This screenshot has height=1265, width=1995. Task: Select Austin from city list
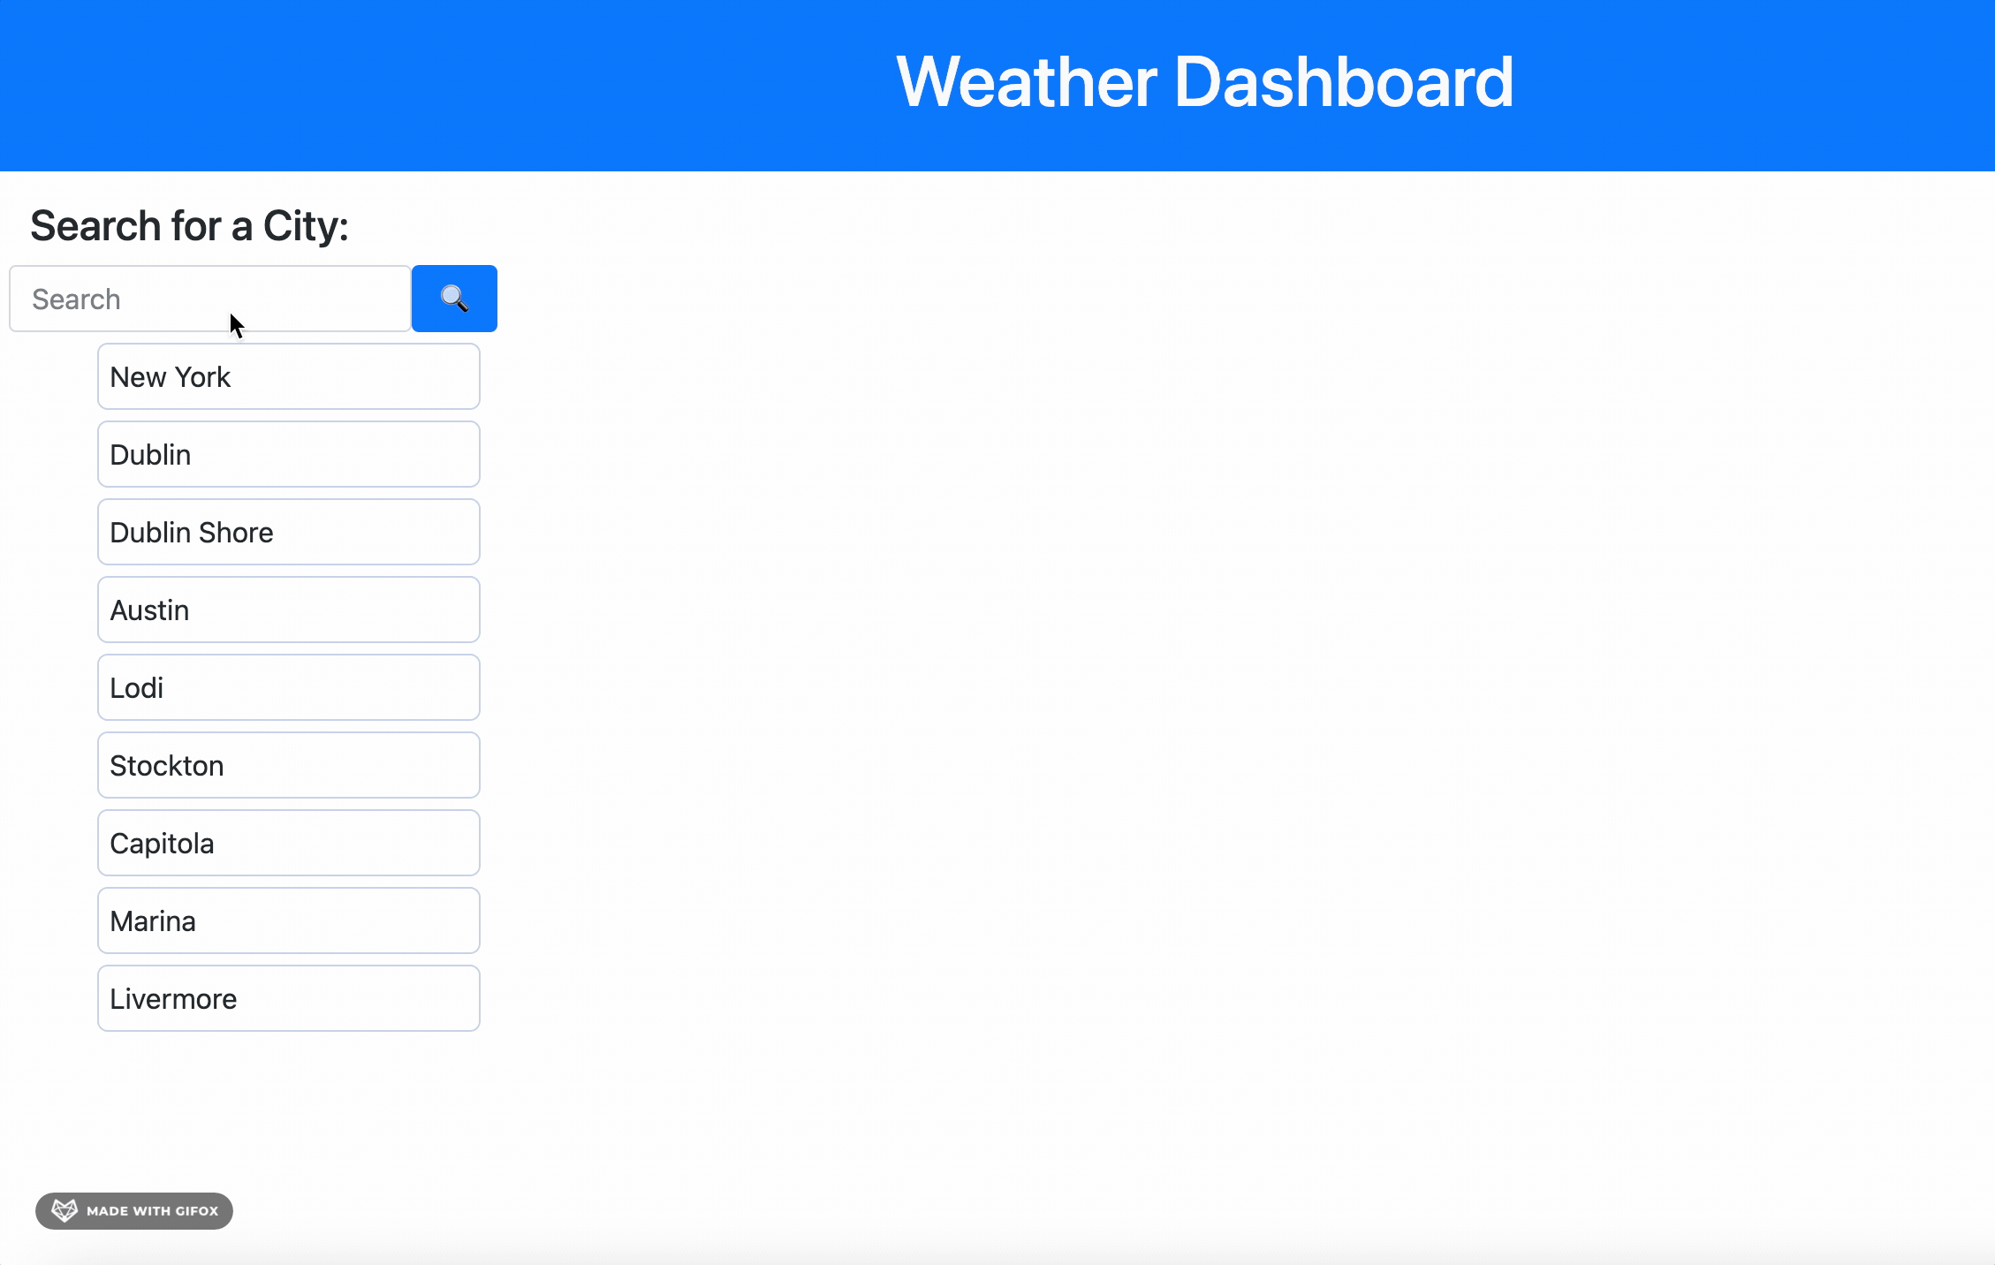[x=288, y=608]
